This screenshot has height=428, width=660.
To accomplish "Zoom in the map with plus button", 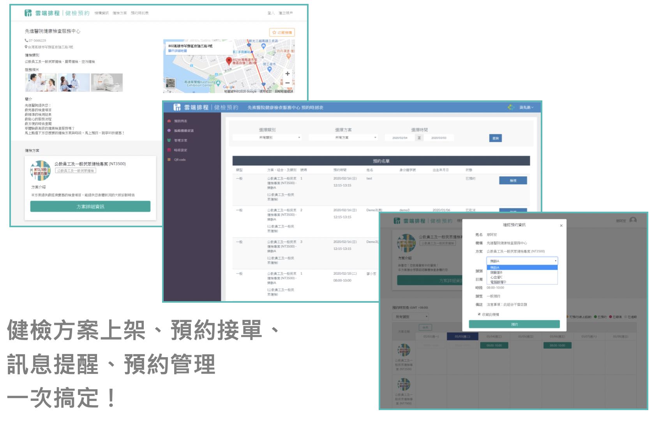I will pyautogui.click(x=287, y=74).
